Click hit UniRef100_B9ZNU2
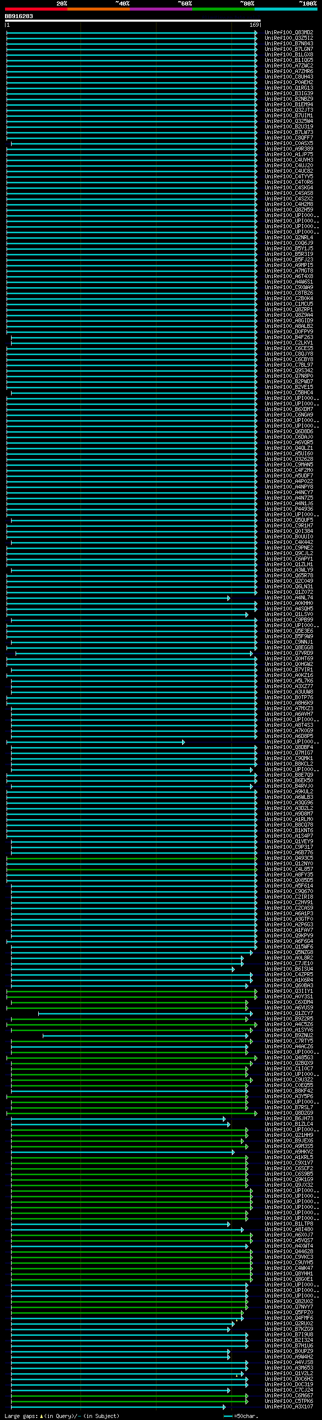The image size is (322, 1420). tap(289, 1035)
